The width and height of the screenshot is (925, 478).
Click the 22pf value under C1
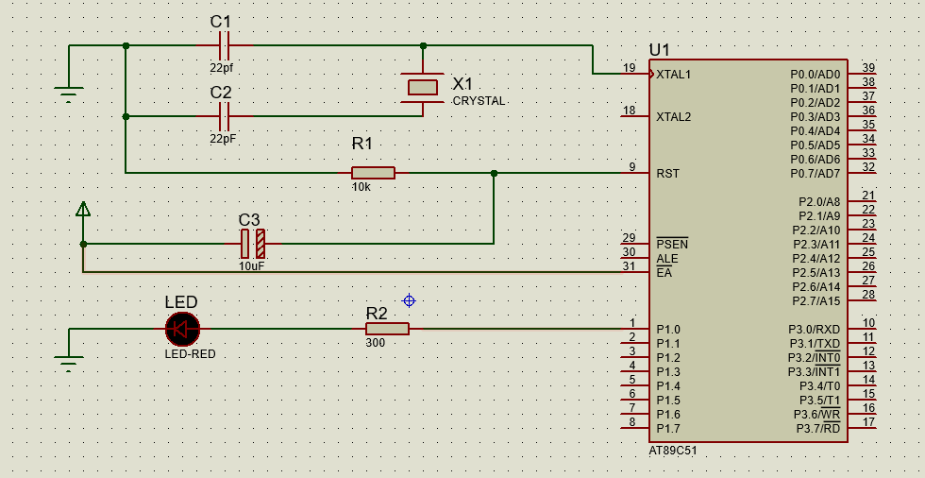pos(221,67)
